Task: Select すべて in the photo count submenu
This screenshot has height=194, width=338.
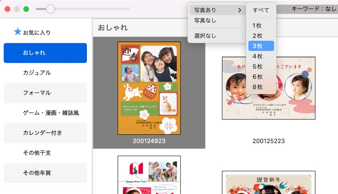Action: [x=261, y=10]
